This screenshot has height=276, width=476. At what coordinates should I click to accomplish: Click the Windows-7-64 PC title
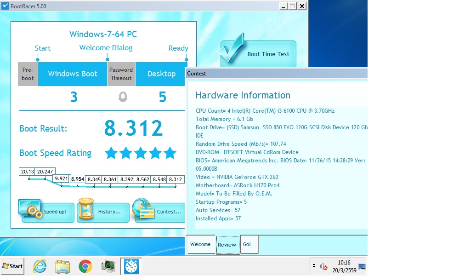tap(103, 34)
